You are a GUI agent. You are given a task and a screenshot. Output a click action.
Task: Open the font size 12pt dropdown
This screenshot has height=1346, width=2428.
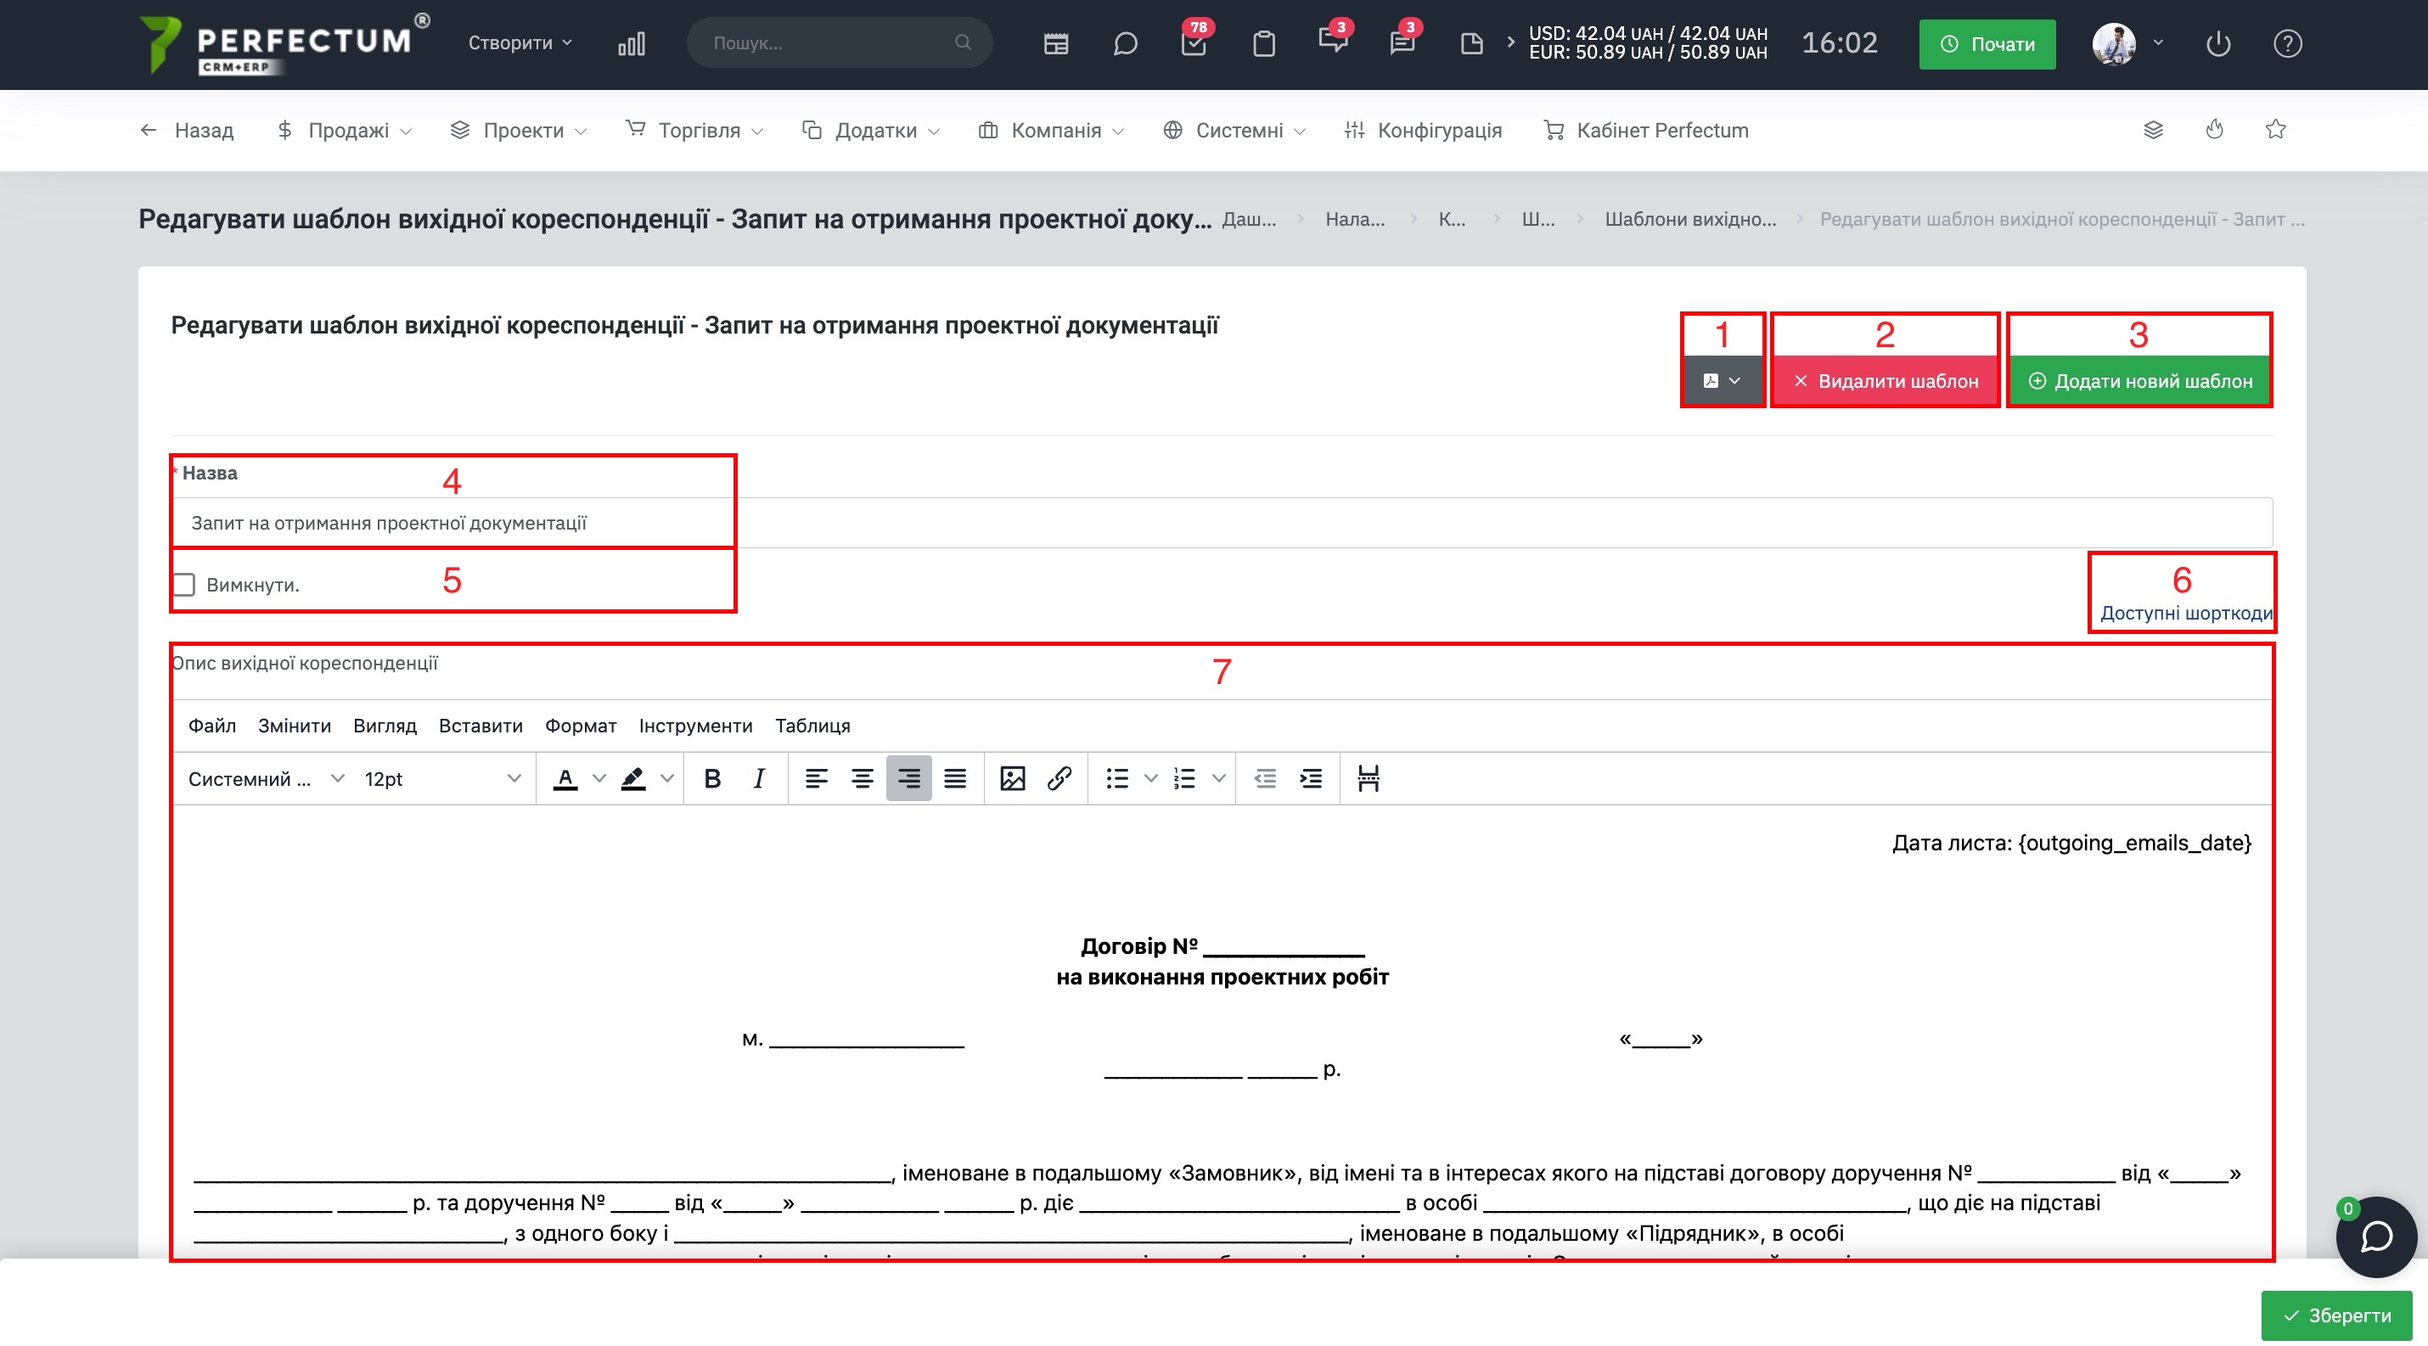point(442,779)
